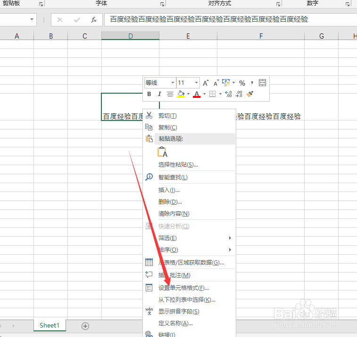The height and width of the screenshot is (337, 357).
Task: Select column D header
Action: [131, 36]
